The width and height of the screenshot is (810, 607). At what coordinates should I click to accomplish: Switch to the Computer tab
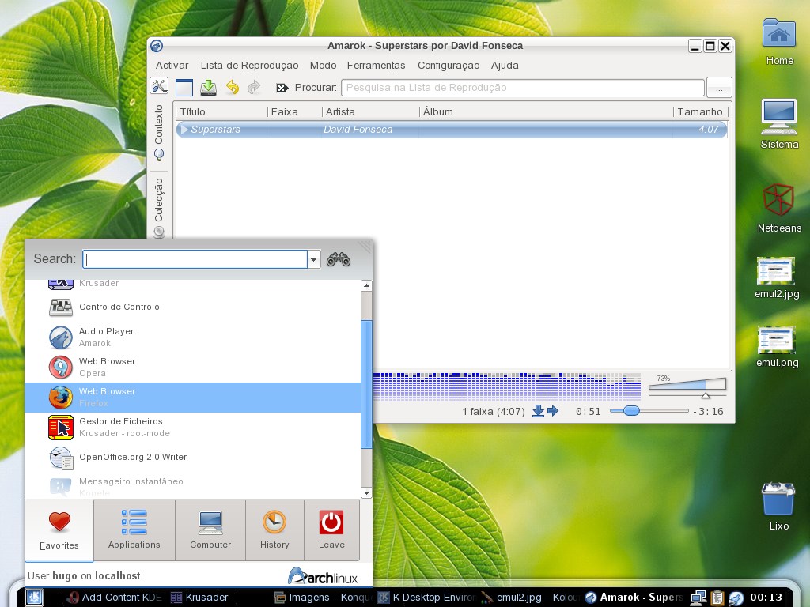point(210,530)
